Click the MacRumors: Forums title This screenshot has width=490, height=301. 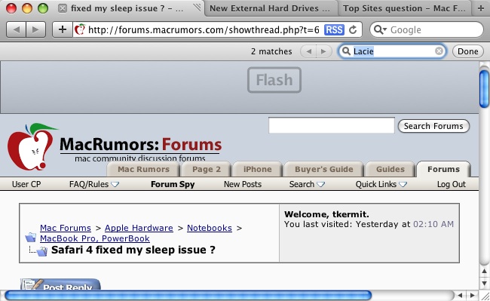[x=141, y=144]
